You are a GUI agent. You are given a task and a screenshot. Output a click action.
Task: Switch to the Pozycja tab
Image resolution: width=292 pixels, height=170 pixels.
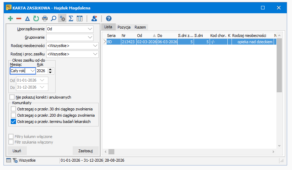click(x=124, y=27)
